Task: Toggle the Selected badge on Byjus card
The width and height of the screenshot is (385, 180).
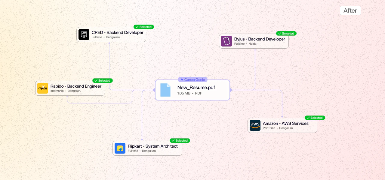Action: [x=286, y=34]
